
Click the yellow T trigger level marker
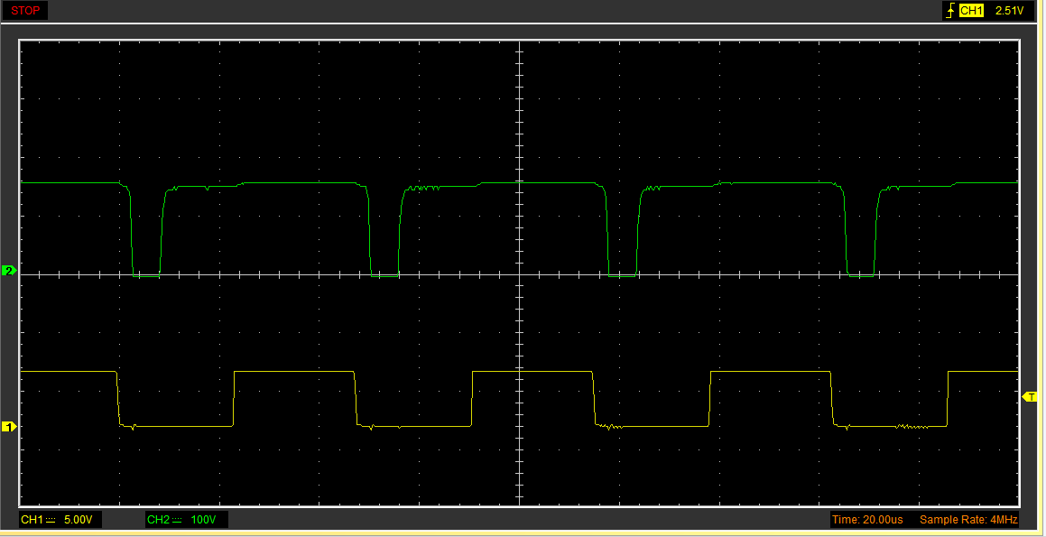click(1031, 397)
